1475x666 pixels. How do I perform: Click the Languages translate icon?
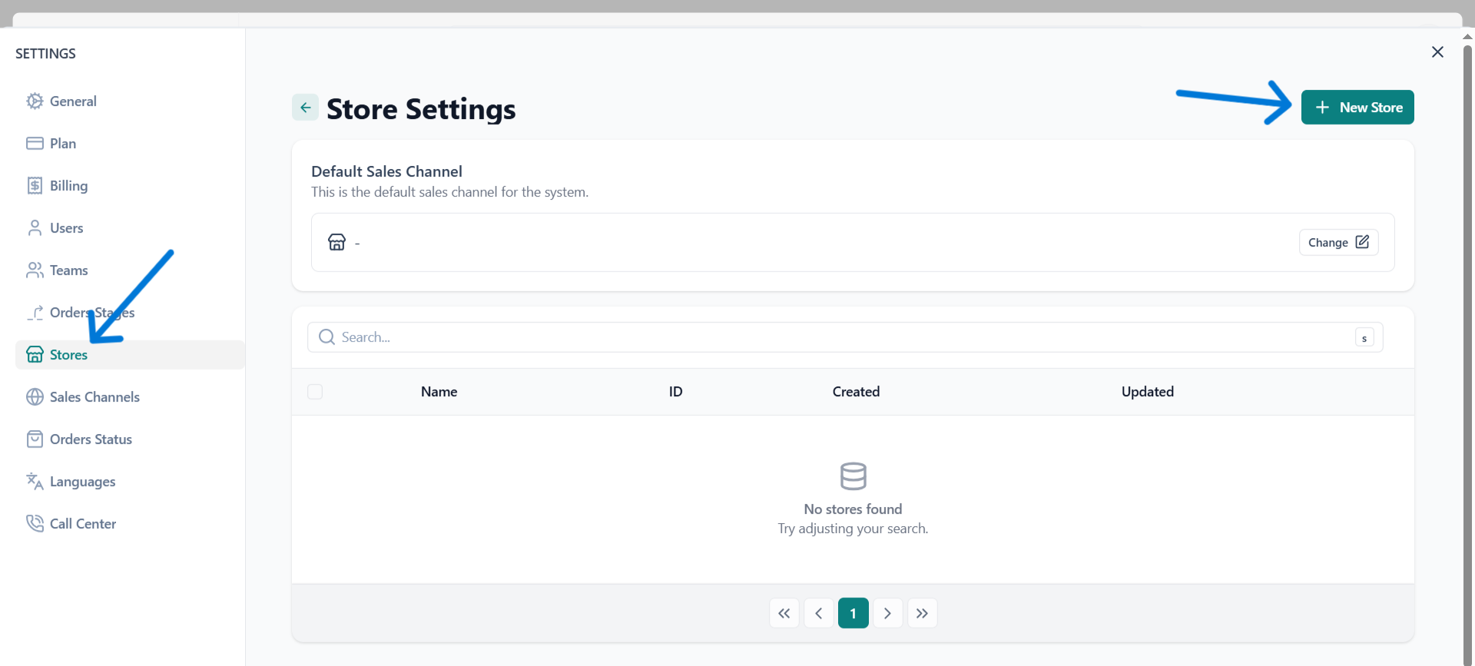(35, 482)
